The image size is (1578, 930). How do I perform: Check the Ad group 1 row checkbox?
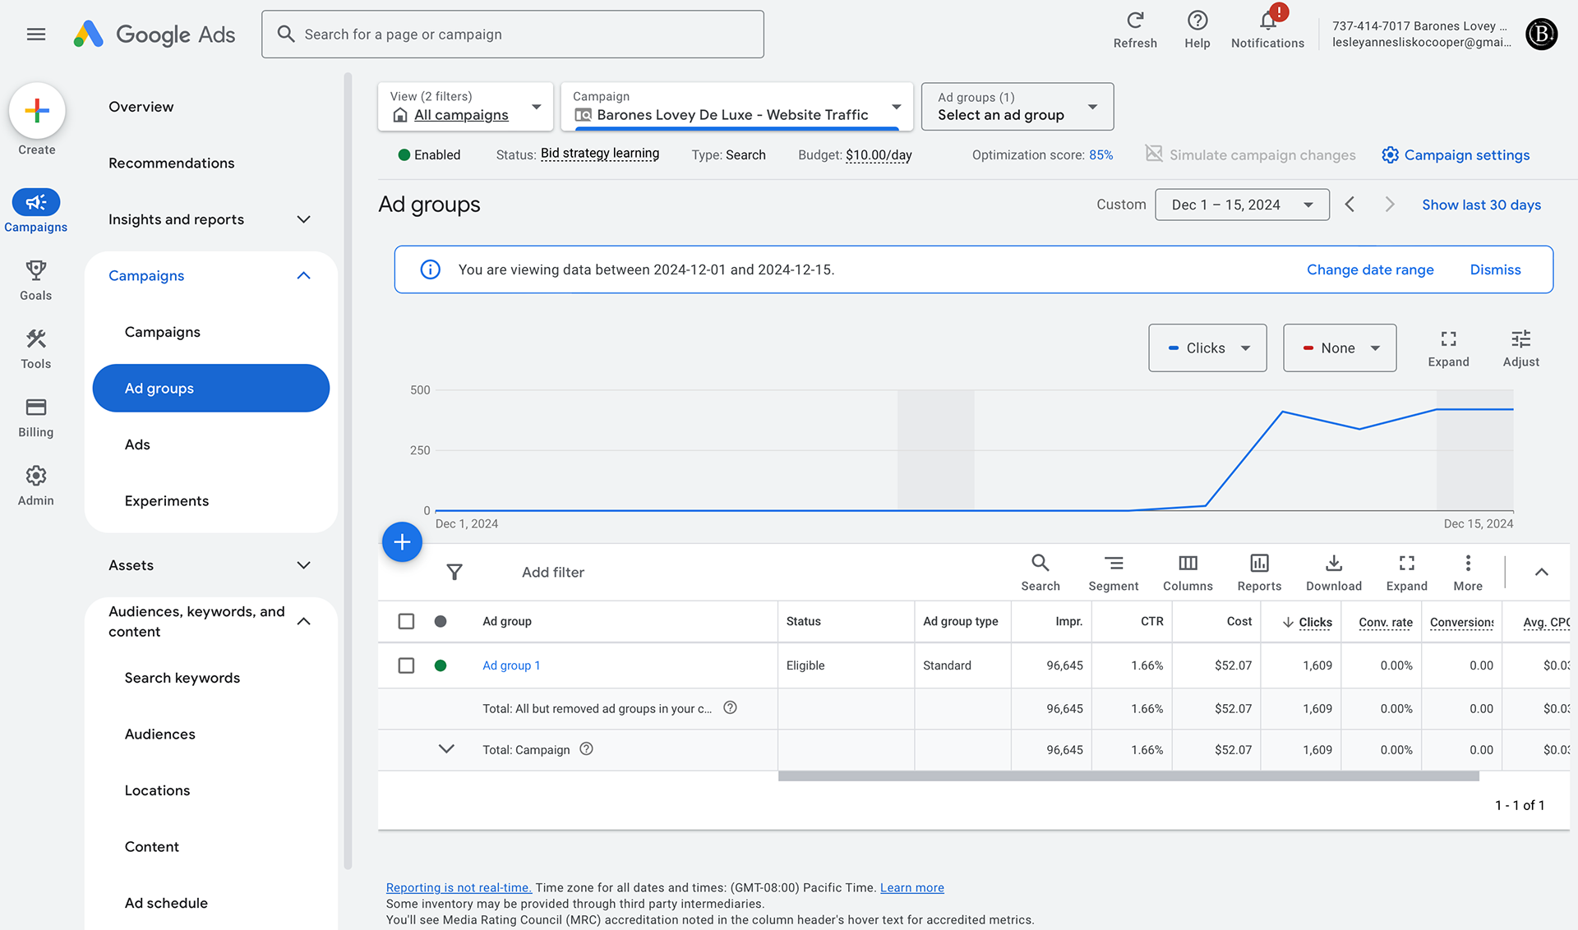pos(406,665)
